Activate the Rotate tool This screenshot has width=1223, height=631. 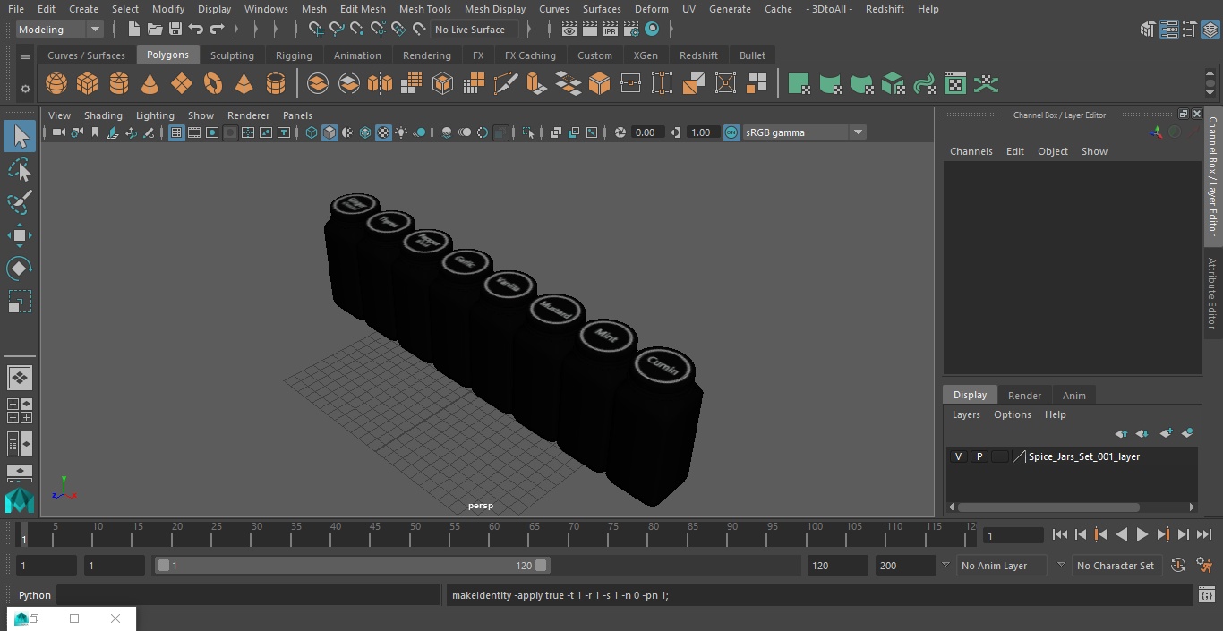click(20, 269)
